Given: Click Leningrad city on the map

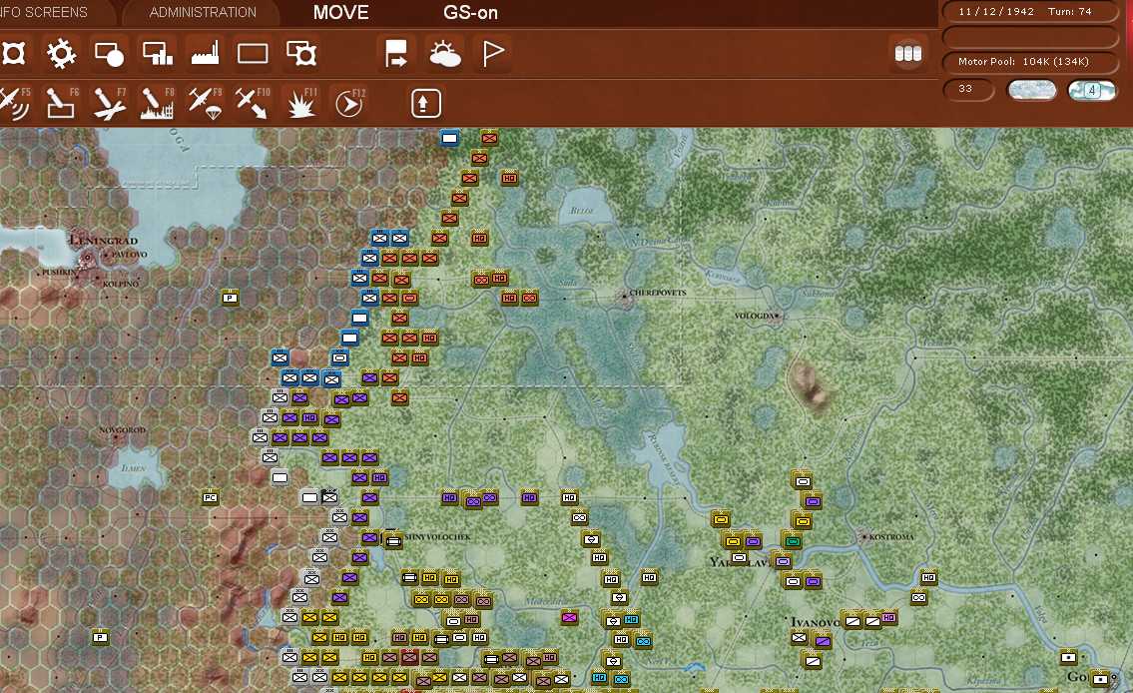Looking at the screenshot, I should tap(89, 257).
